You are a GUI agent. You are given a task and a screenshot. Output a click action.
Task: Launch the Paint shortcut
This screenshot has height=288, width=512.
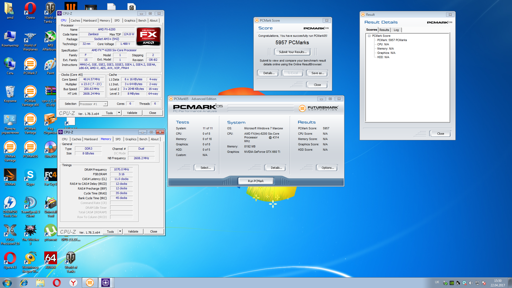tap(50, 66)
